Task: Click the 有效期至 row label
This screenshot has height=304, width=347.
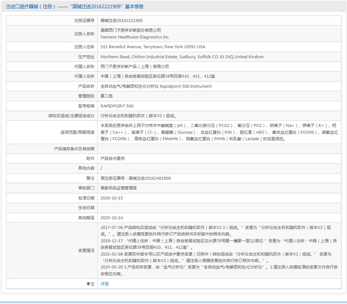Action: pyautogui.click(x=86, y=218)
